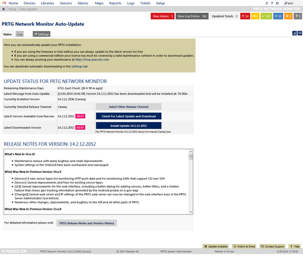Open the Logs menu
303x272 pixels.
point(130,3)
